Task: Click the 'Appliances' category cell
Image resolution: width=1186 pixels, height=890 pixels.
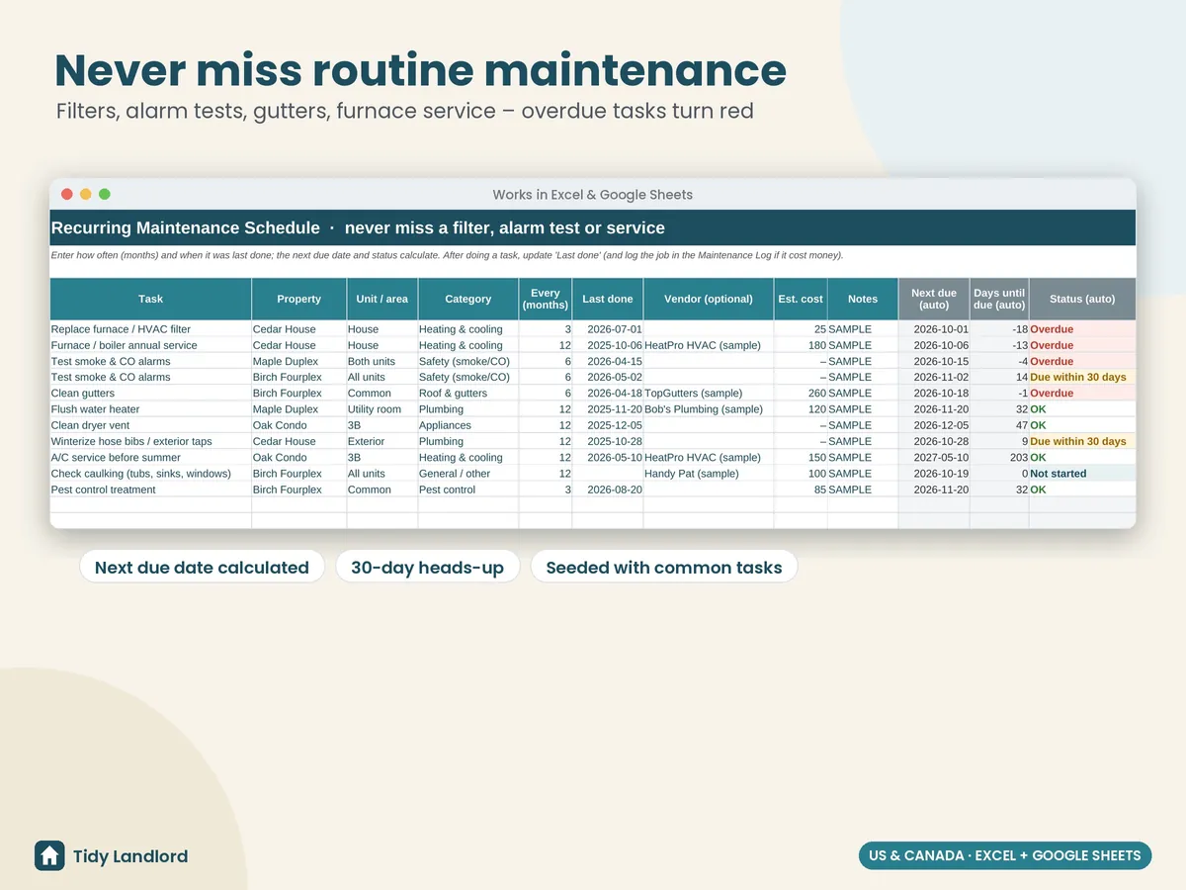Action: pos(468,425)
